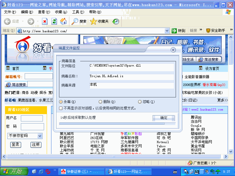Click the red swirl quick launch icon

point(48,172)
